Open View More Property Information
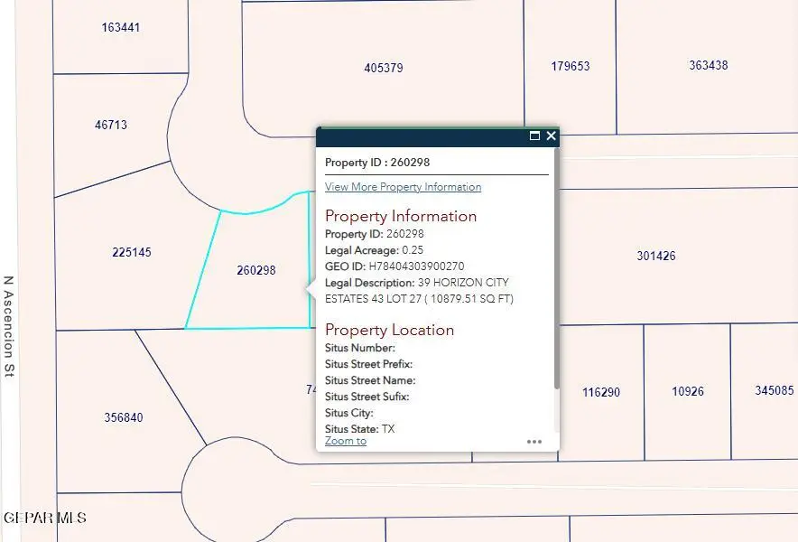Screen dimensions: 798x542 pyautogui.click(x=403, y=187)
